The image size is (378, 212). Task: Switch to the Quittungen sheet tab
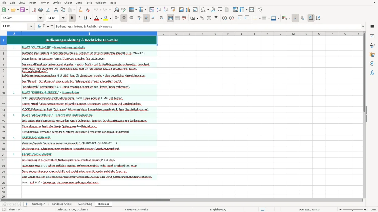39,204
